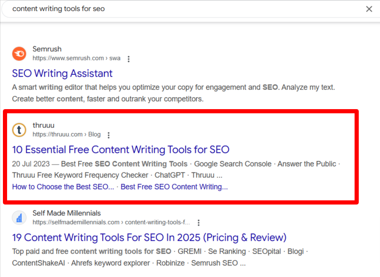
Task: Click the thruuu 't' favicon
Action: point(20,130)
